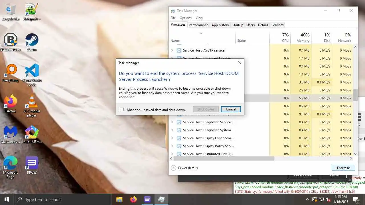Click the vertical scrollbar thumb in process list
The height and width of the screenshot is (205, 365).
tap(355, 95)
